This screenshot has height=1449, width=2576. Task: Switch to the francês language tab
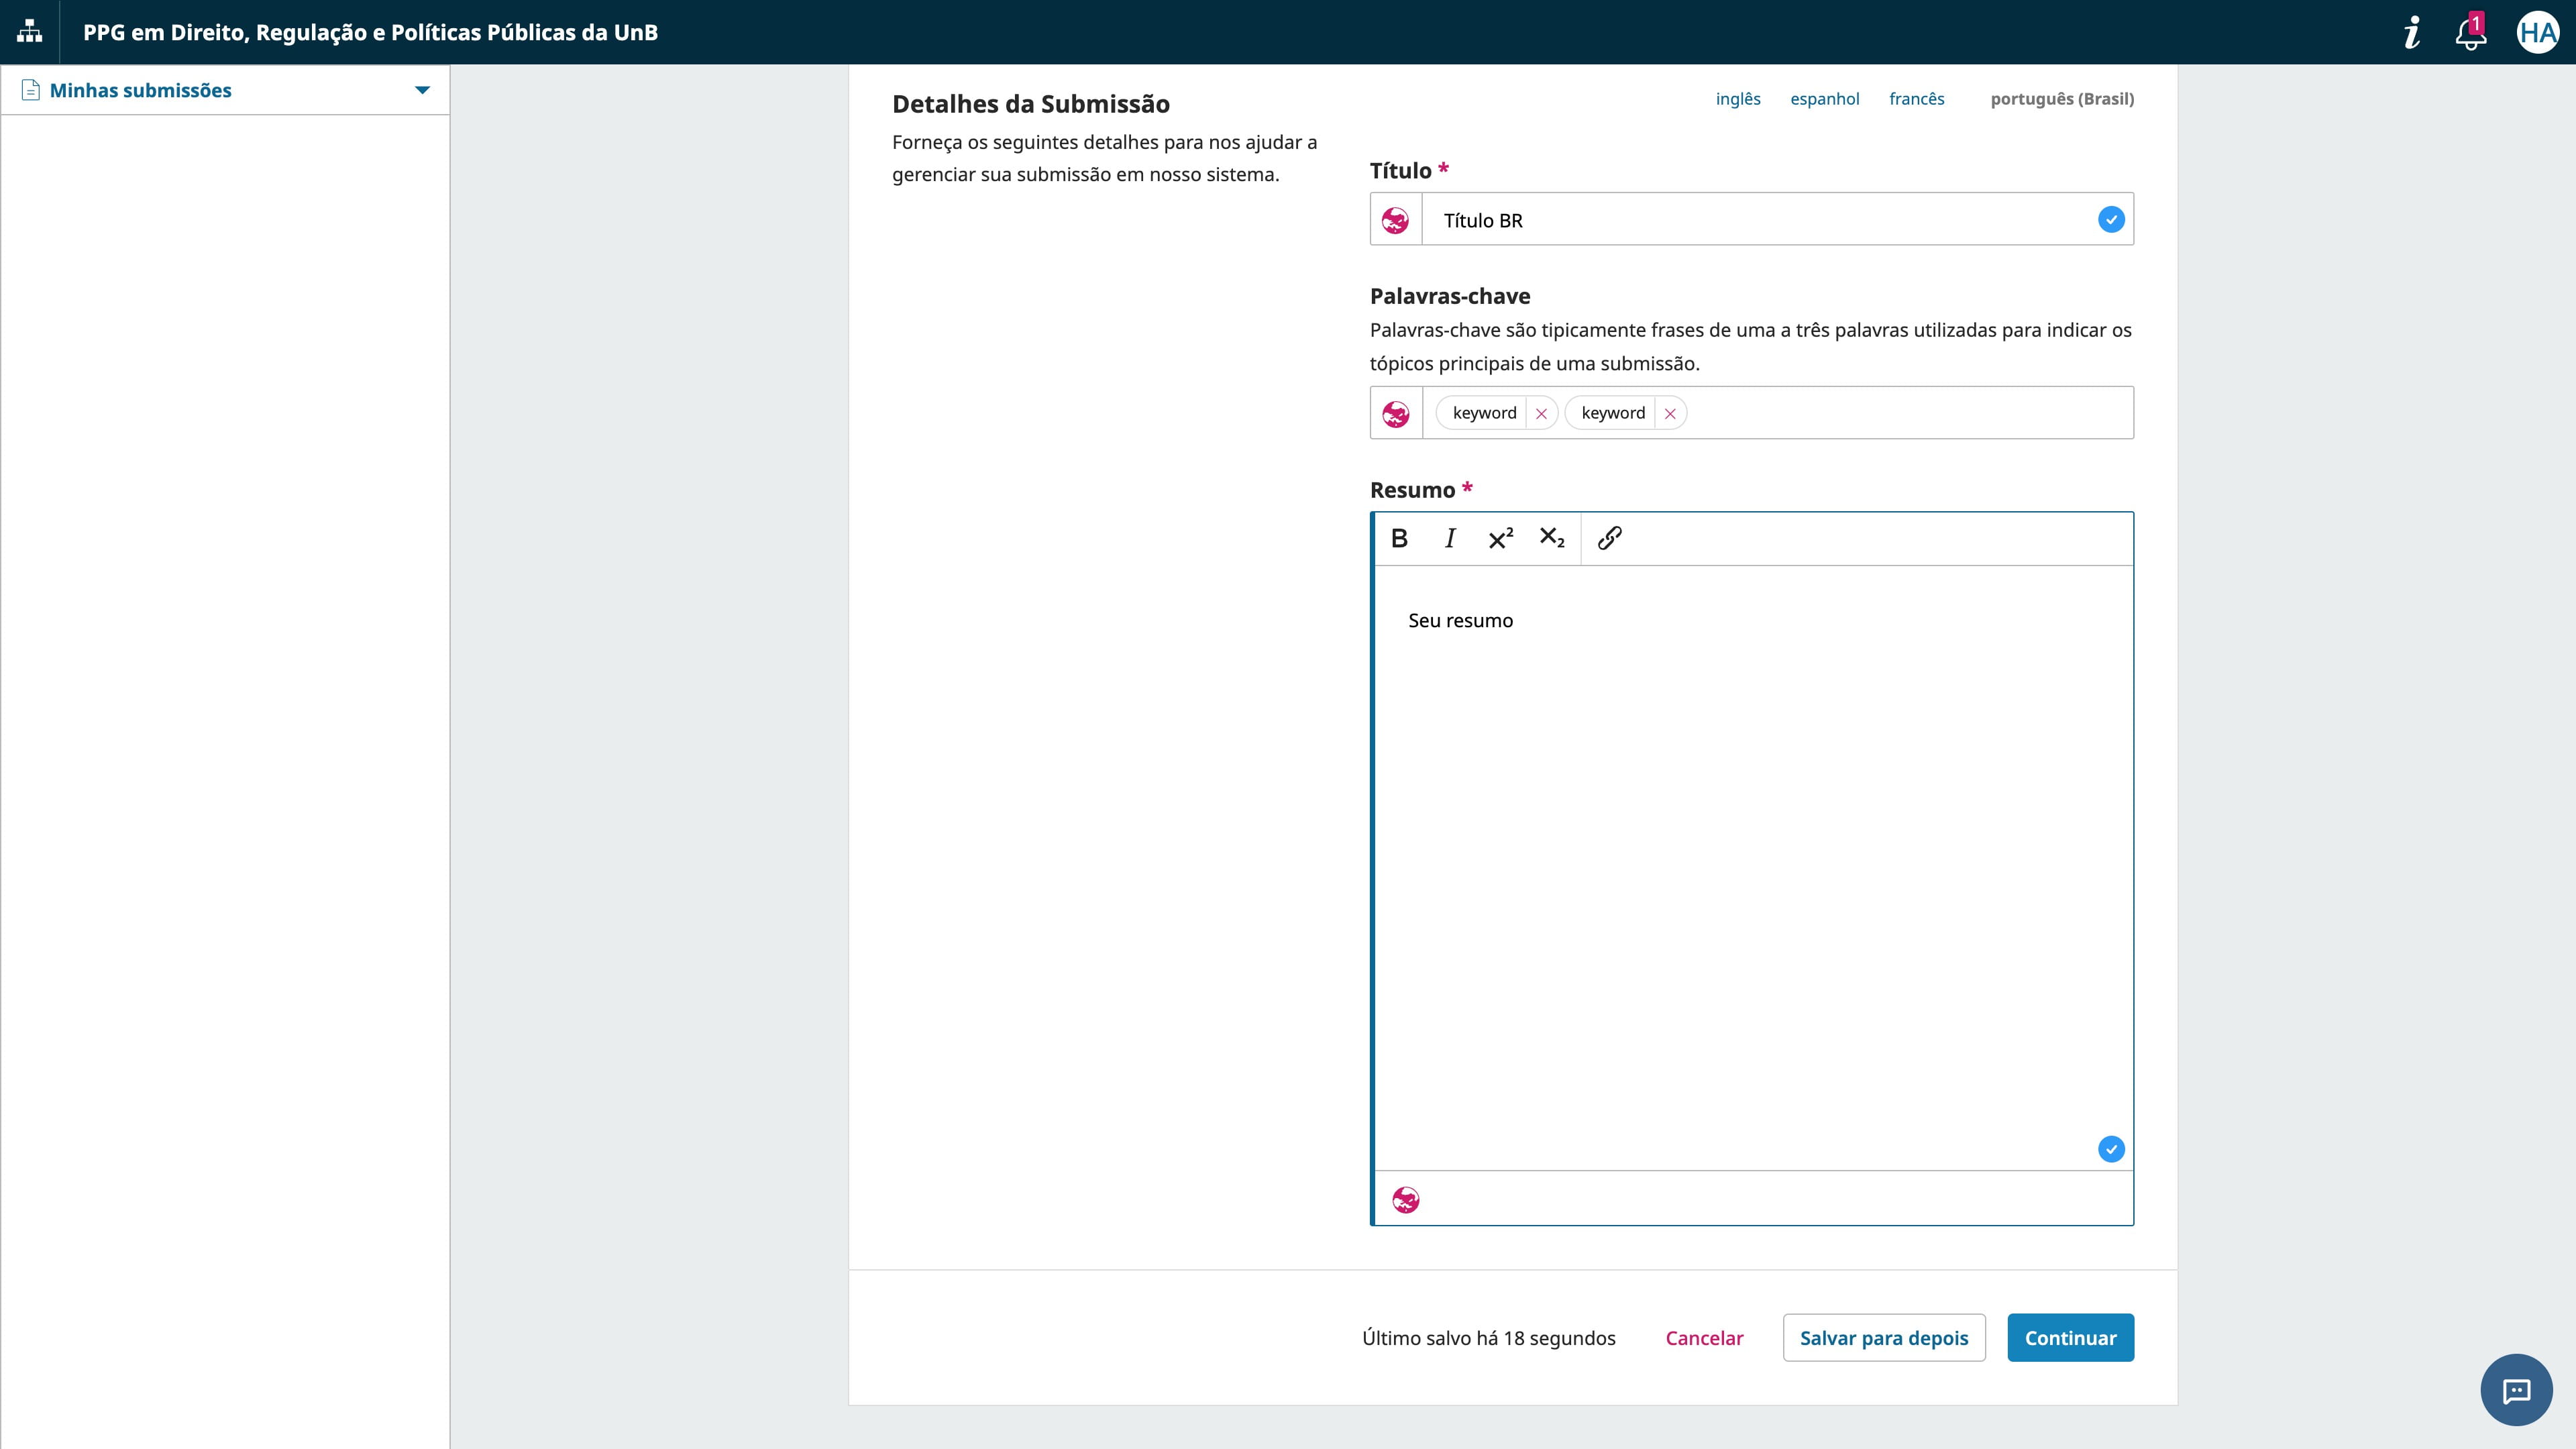1916,99
